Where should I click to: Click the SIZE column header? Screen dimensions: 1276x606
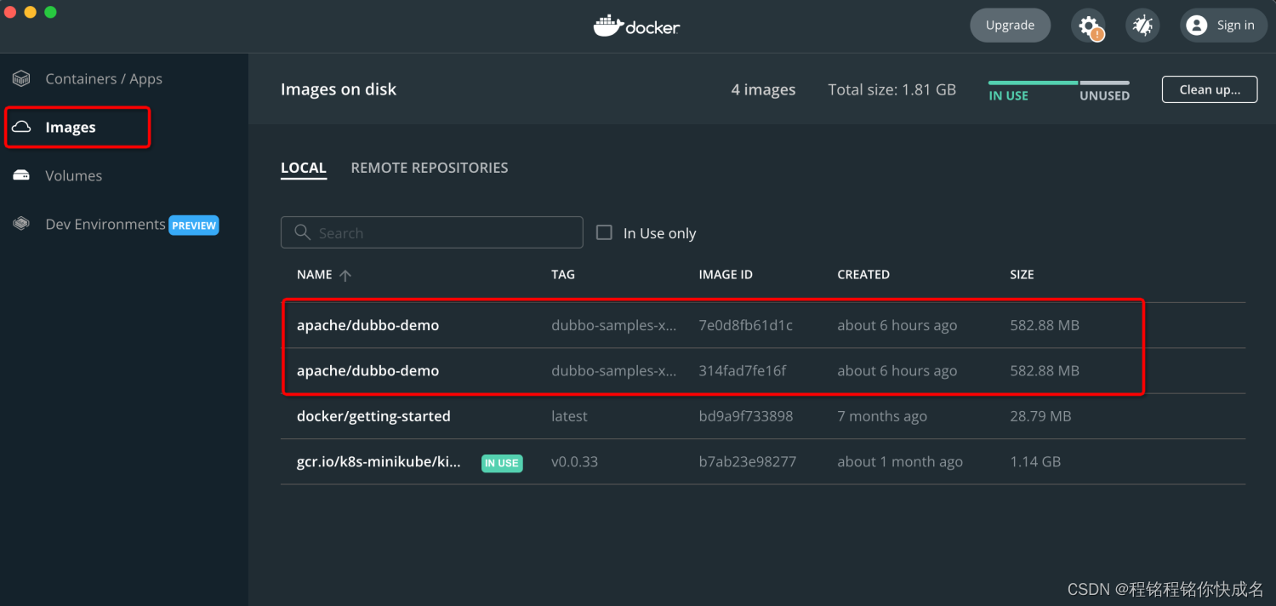coord(1022,275)
